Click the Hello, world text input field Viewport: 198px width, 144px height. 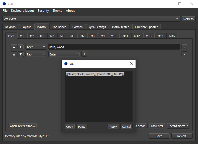coord(114,47)
